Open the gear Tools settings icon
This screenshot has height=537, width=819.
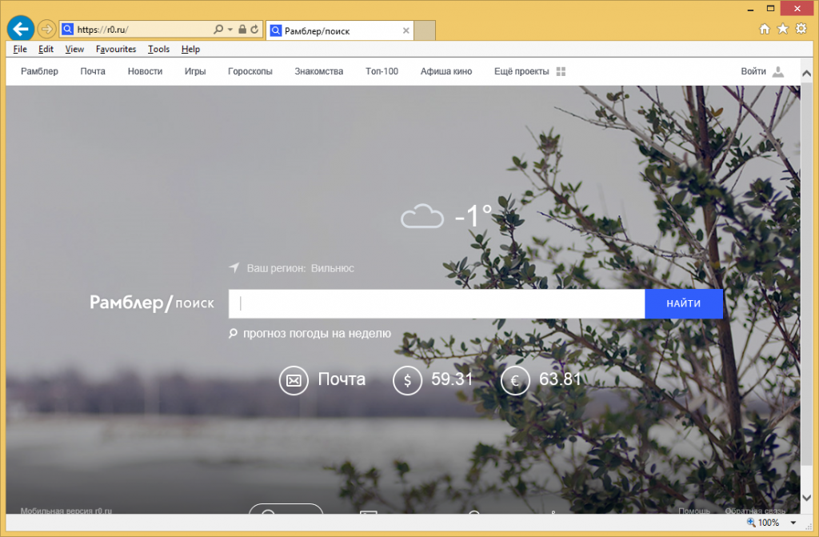pos(801,30)
